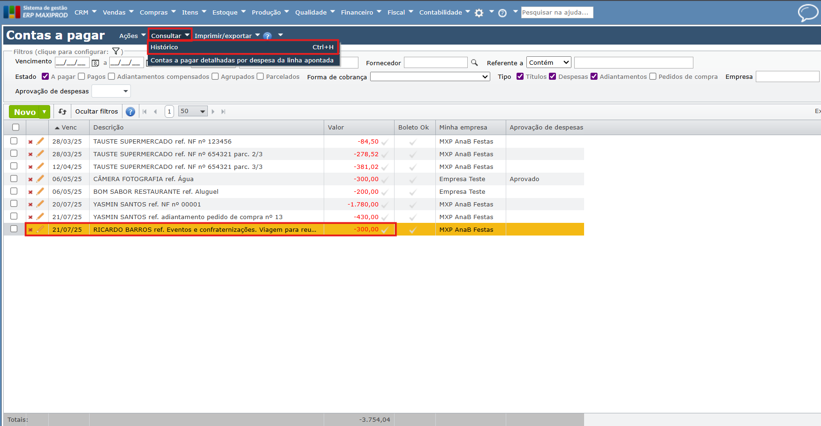The image size is (821, 426).
Task: Go to the last page arrow
Action: coord(223,112)
